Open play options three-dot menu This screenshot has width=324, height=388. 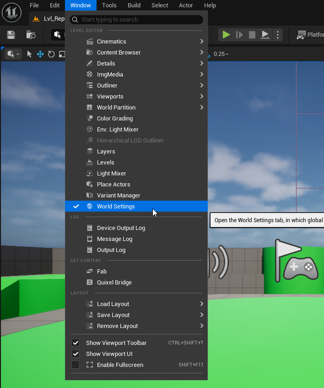pos(278,35)
